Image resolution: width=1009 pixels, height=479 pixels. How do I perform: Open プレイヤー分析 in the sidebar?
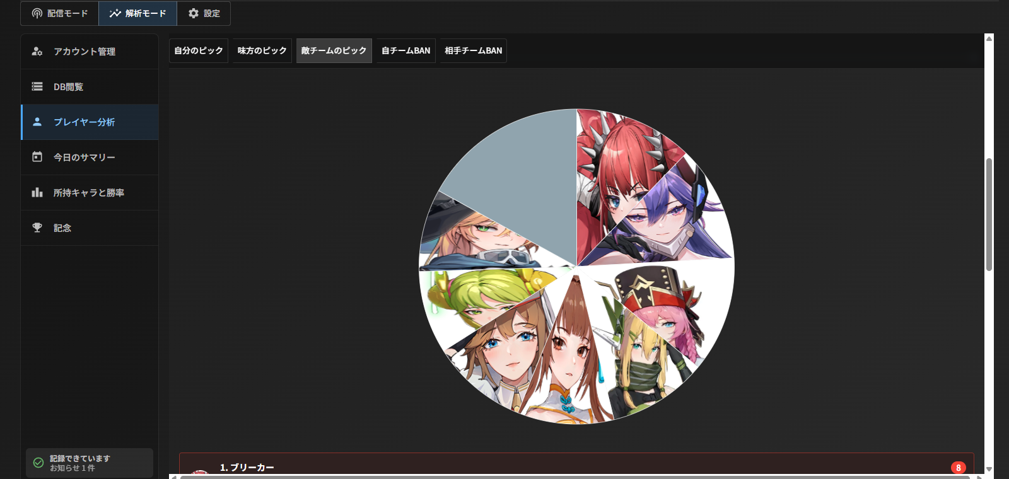(90, 122)
